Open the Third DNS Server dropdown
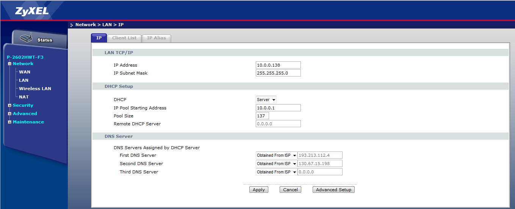Viewport: 515px width, 209px height. (x=277, y=172)
